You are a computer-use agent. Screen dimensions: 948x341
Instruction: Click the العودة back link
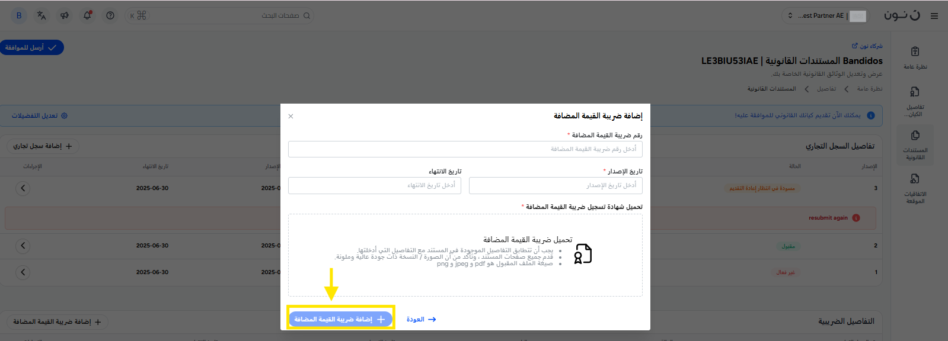tap(421, 319)
